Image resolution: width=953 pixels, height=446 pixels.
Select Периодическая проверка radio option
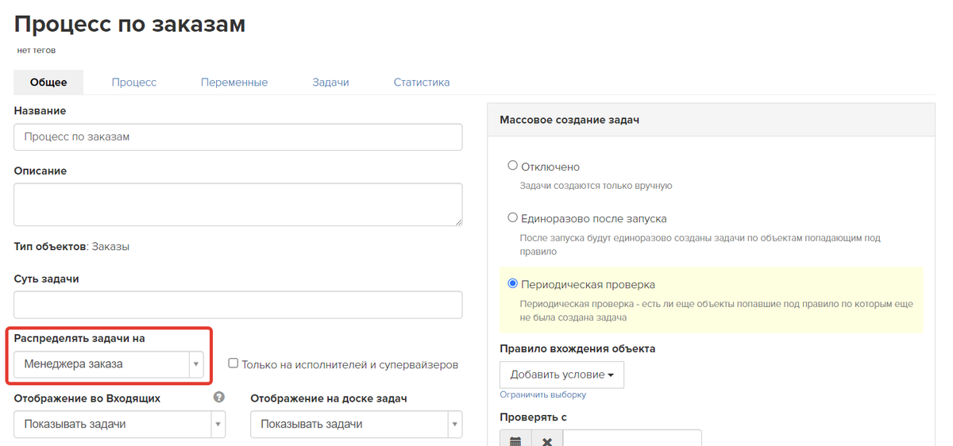pyautogui.click(x=512, y=283)
